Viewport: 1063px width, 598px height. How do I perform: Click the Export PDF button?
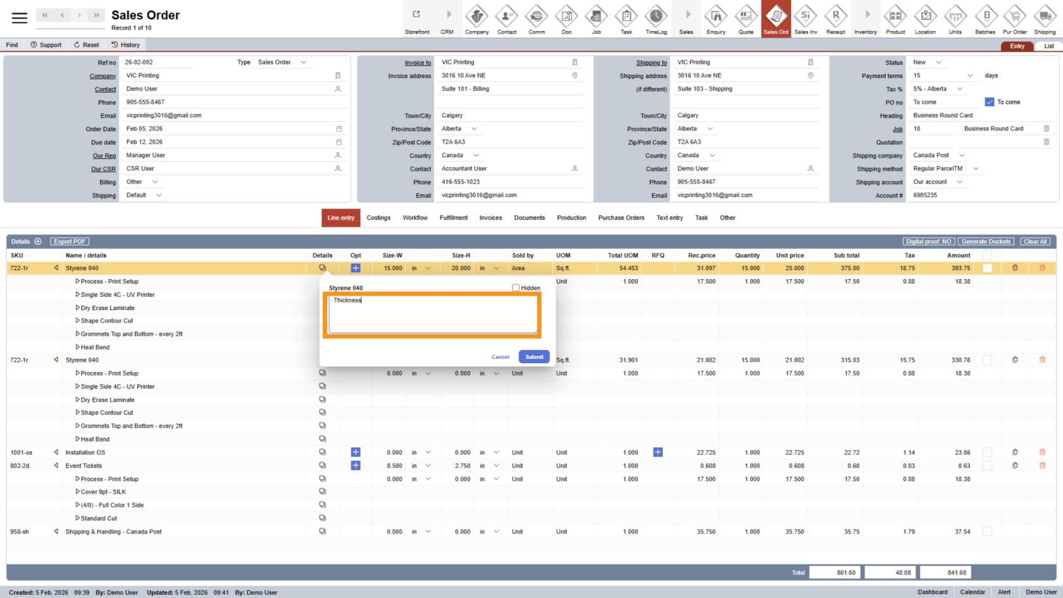point(70,242)
